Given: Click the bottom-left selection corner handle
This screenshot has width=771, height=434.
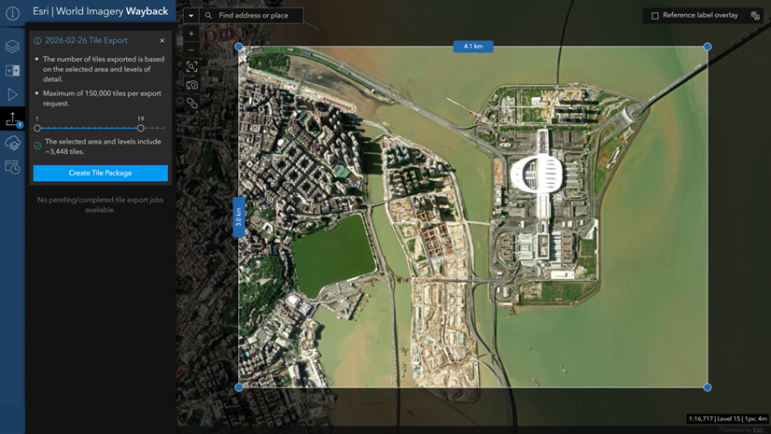Looking at the screenshot, I should coord(239,387).
